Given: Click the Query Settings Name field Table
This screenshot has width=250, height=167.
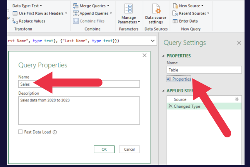Looking at the screenshot, I should click(204, 70).
